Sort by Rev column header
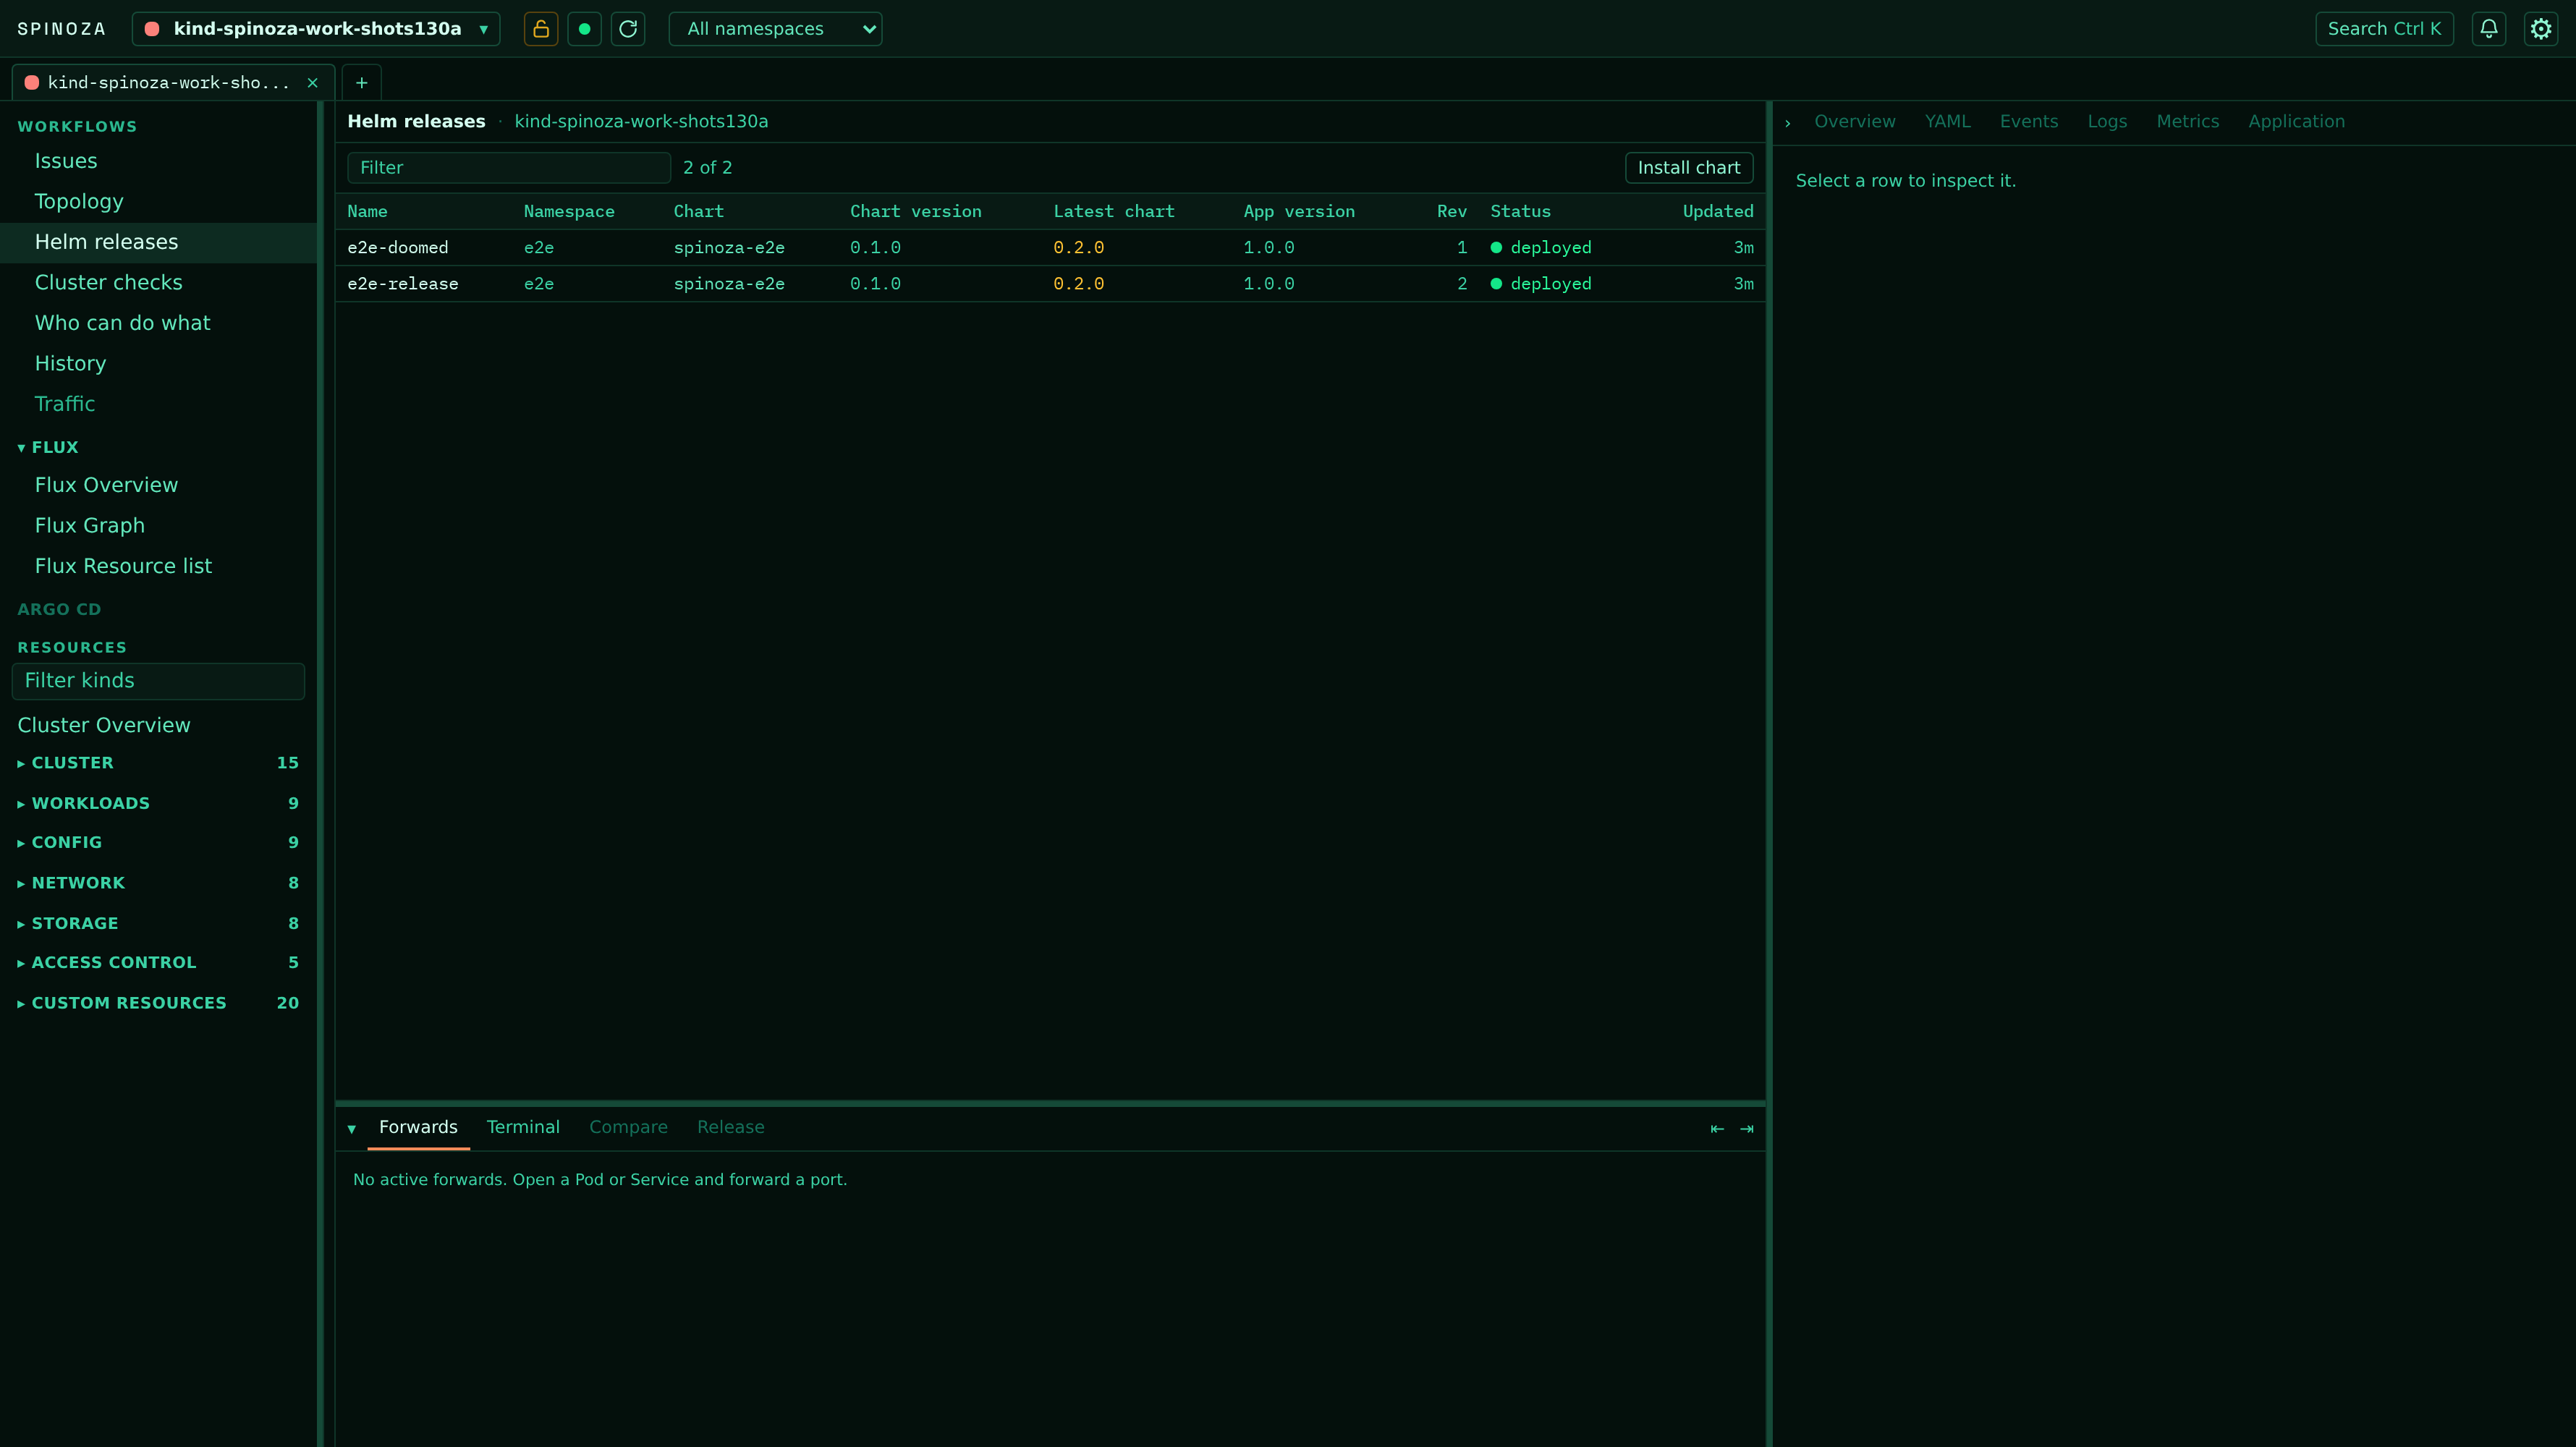This screenshot has height=1447, width=2576. [1452, 212]
